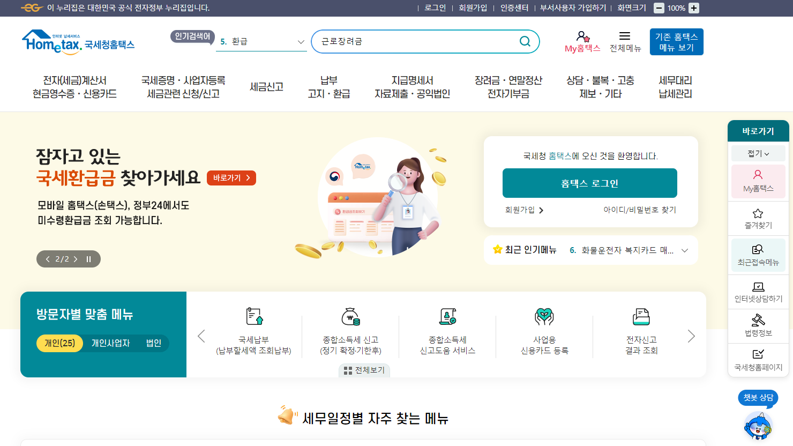Decrease zoom with minus button
This screenshot has width=793, height=446.
point(659,8)
